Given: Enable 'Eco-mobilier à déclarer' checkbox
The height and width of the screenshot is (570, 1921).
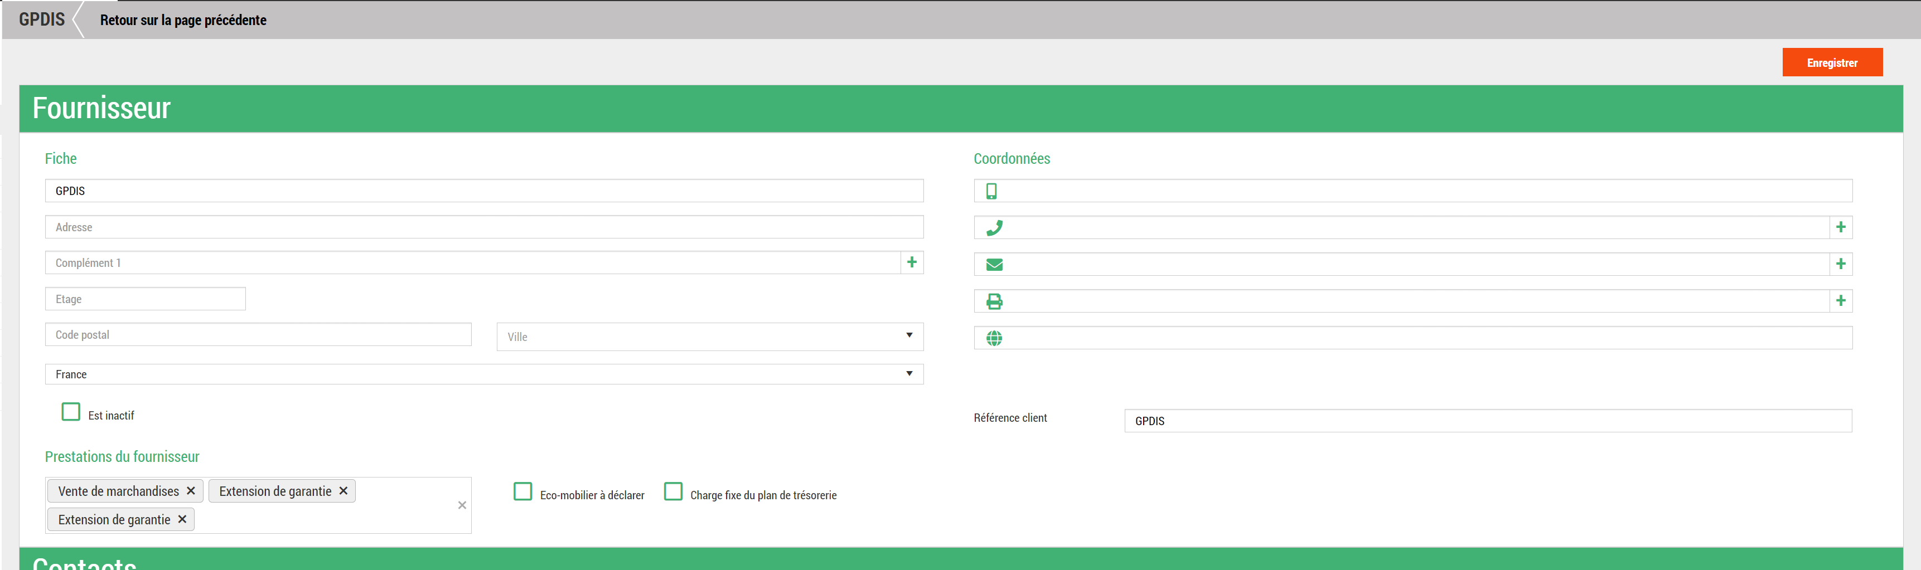Looking at the screenshot, I should click(x=522, y=492).
